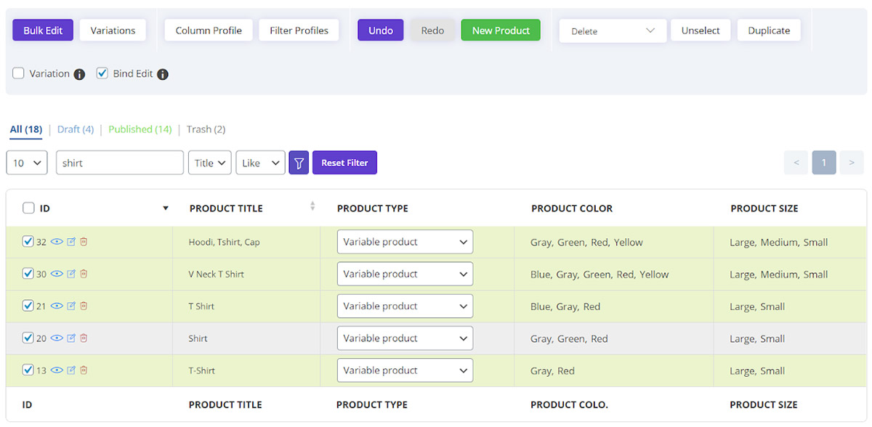
Task: Expand the rows-per-page dropdown showing 10
Action: (x=27, y=163)
